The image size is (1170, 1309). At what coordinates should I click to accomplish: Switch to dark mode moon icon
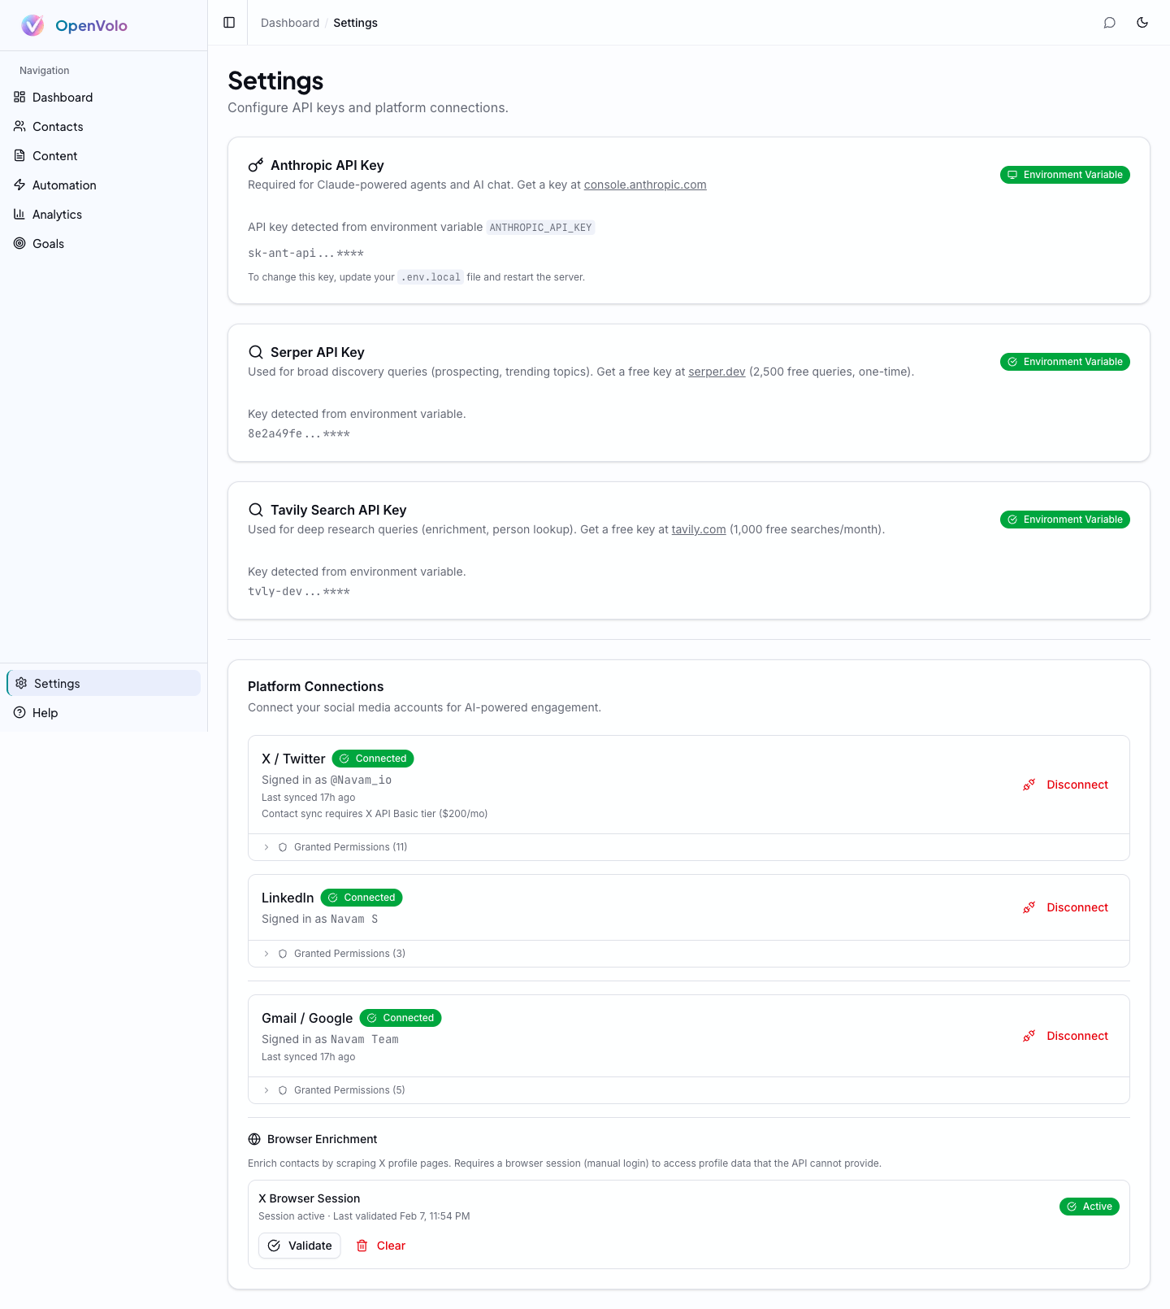pyautogui.click(x=1142, y=23)
